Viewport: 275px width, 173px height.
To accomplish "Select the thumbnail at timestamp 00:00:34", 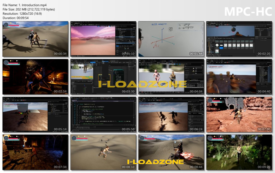I will click(x=35, y=39).
